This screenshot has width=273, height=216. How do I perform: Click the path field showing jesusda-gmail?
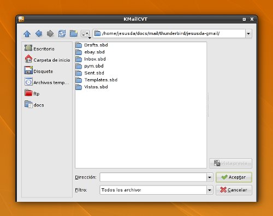169,34
